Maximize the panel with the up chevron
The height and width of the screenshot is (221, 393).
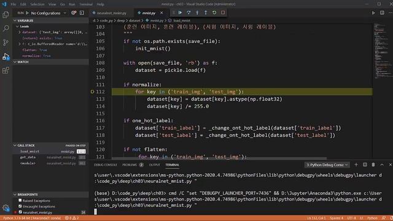tap(382, 165)
